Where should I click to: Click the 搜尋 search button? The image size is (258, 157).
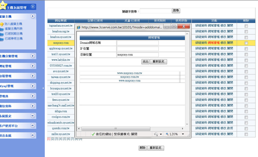pos(176,11)
